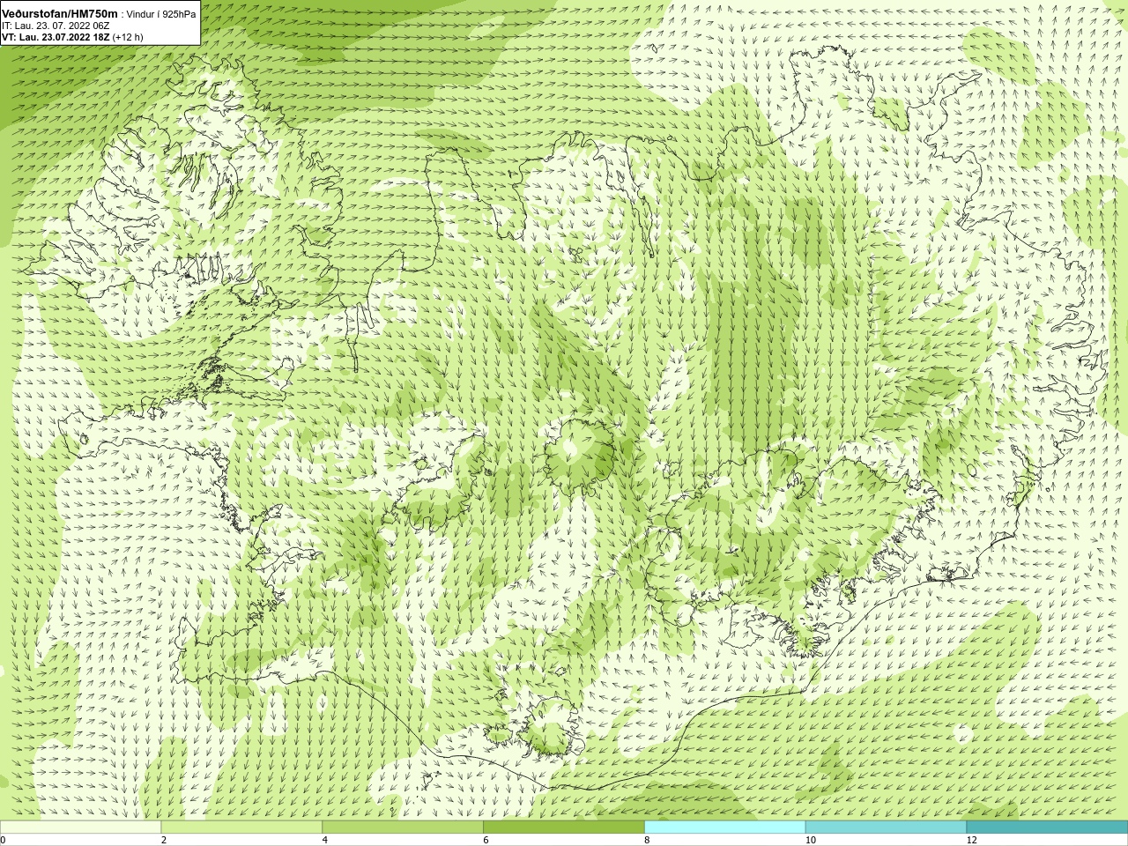Click the 2–4 light green legend segment
Image resolution: width=1128 pixels, height=846 pixels.
click(x=241, y=827)
